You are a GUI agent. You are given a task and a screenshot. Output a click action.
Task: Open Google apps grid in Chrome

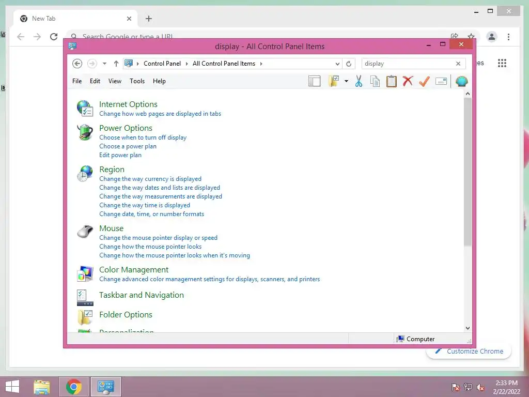point(502,63)
